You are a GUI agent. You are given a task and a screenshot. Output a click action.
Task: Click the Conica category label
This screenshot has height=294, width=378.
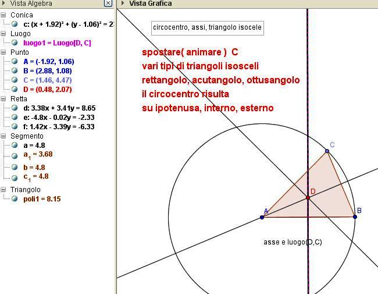click(22, 15)
